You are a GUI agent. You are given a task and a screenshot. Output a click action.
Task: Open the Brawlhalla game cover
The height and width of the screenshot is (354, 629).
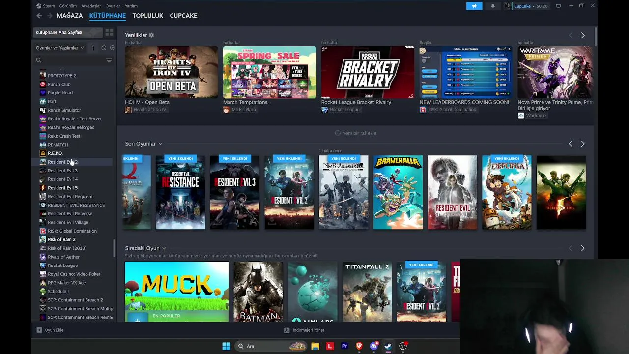point(398,192)
